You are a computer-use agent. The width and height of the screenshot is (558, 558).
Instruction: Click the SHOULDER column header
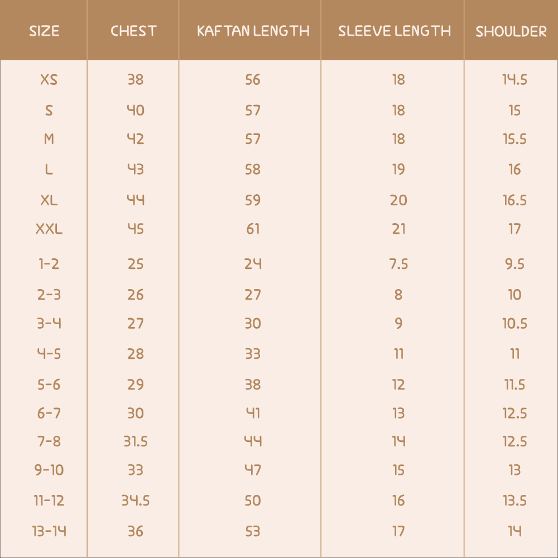tap(511, 31)
